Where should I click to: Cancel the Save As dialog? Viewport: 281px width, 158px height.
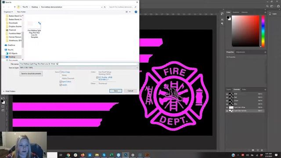(x=130, y=91)
